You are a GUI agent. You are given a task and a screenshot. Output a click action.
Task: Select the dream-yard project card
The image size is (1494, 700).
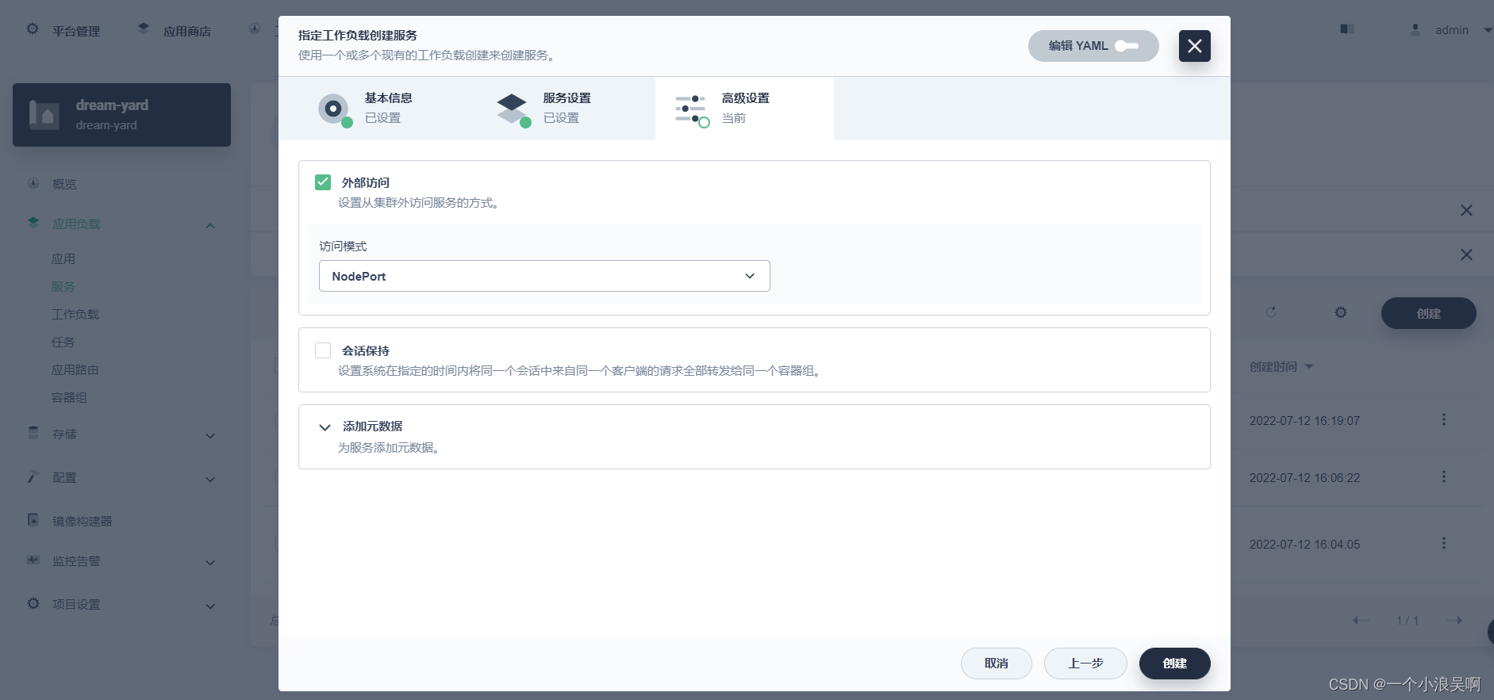[121, 115]
